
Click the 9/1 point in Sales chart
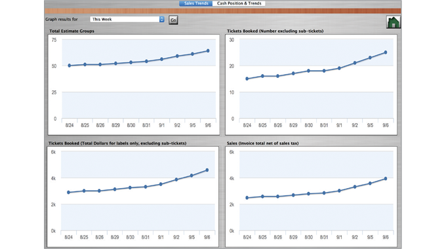[339, 191]
